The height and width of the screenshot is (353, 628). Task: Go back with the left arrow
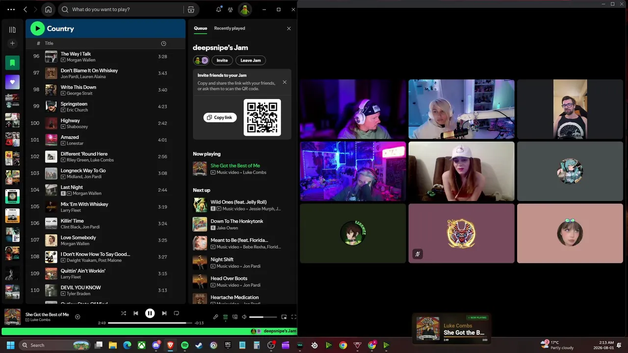tap(26, 9)
